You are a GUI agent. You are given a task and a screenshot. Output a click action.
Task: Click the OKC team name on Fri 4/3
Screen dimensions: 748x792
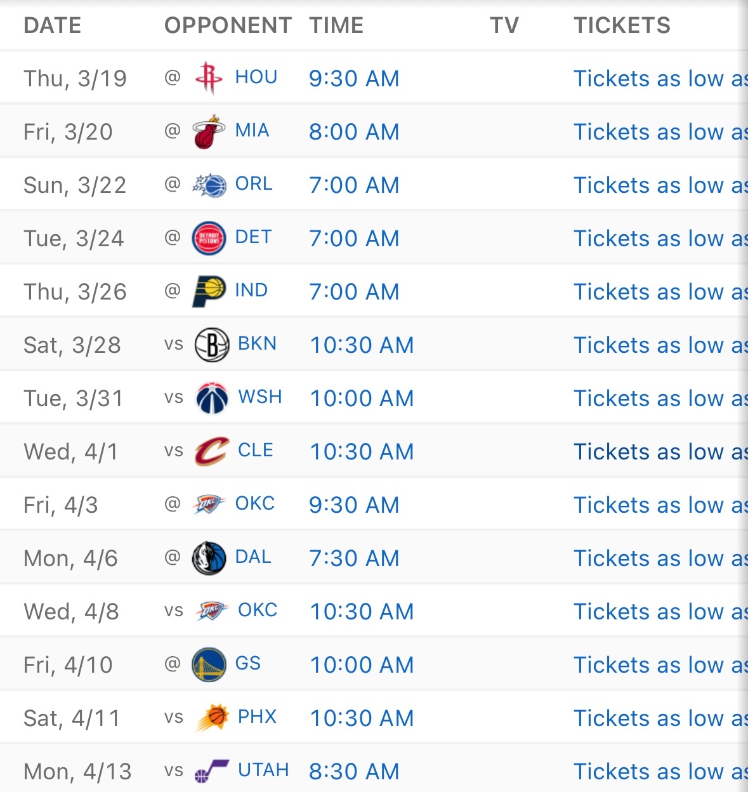point(255,504)
